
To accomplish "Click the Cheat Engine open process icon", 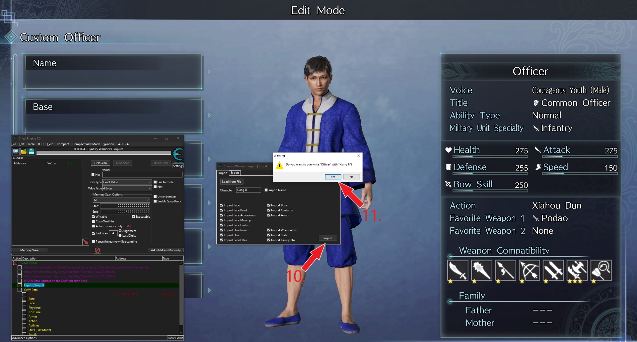I will 16,151.
